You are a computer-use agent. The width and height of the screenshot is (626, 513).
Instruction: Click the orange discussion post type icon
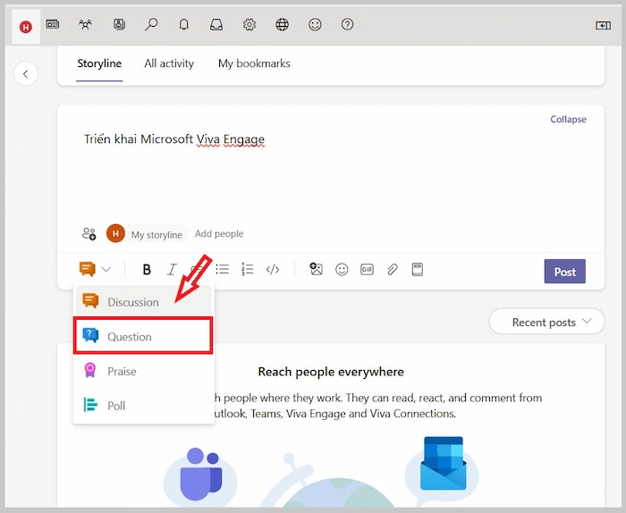88,269
